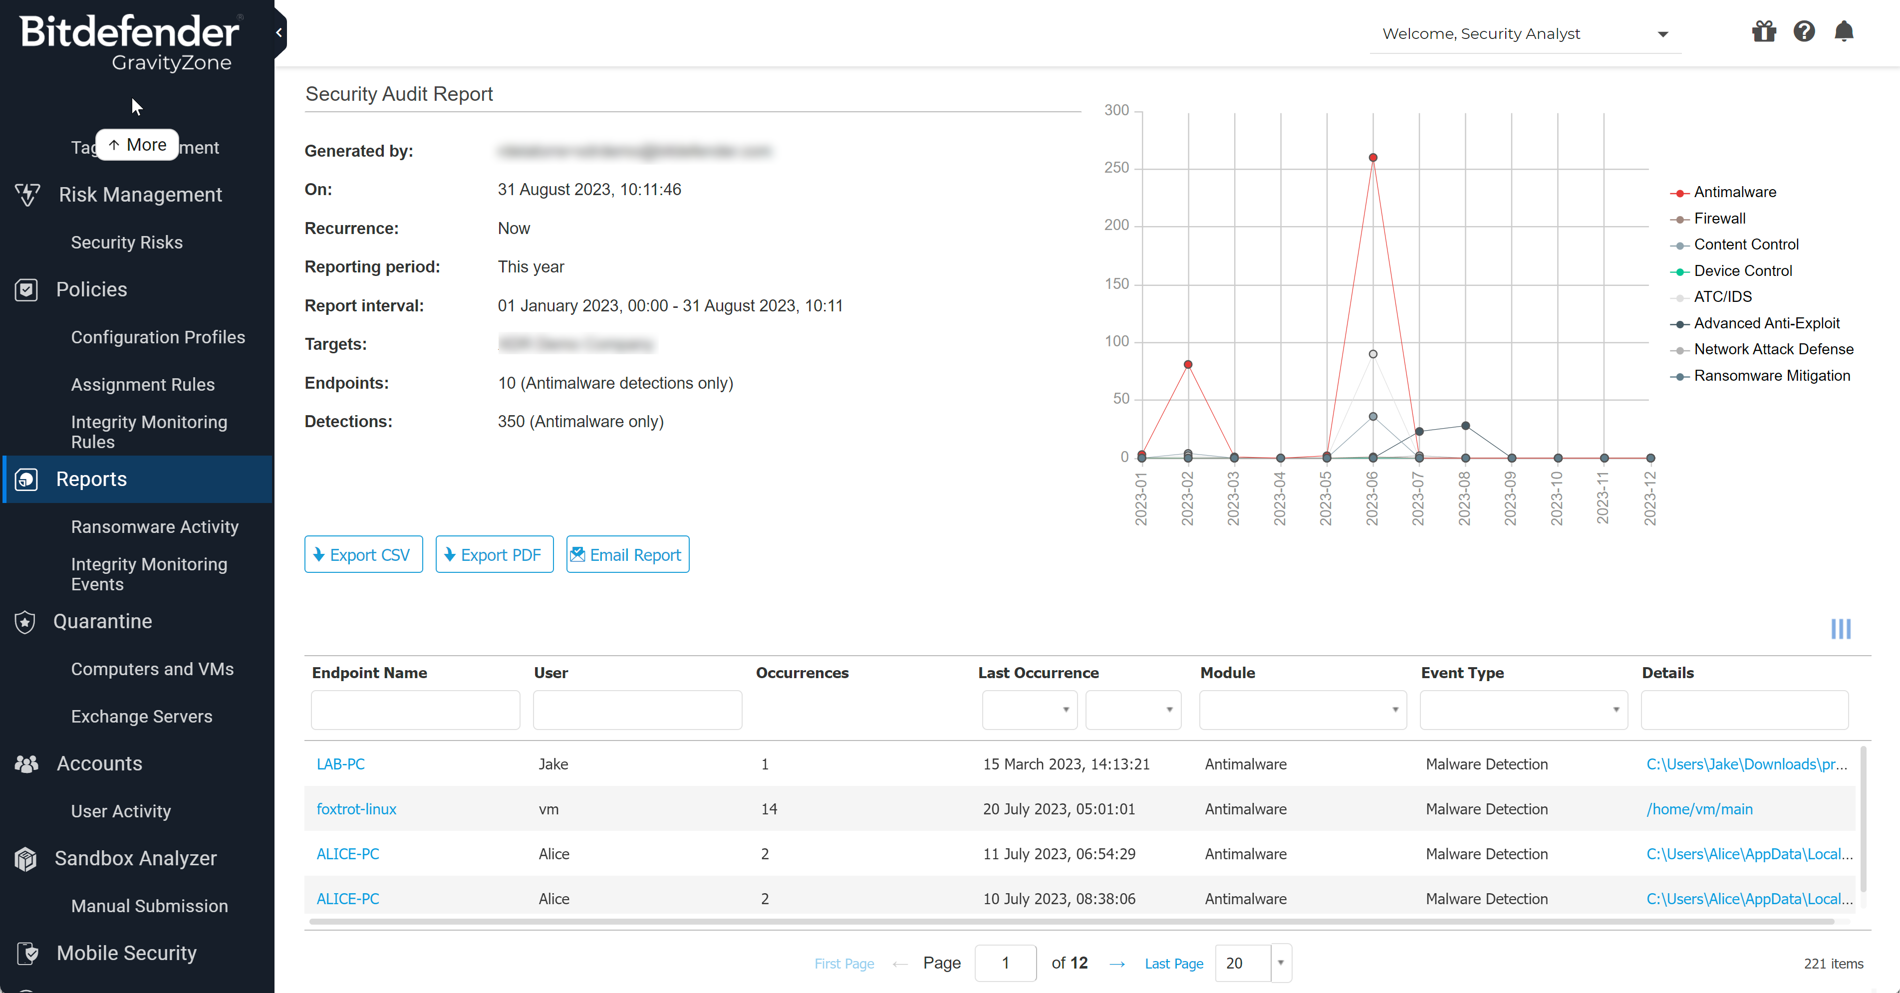Open Risk Management in the sidebar
The width and height of the screenshot is (1900, 993).
(140, 195)
